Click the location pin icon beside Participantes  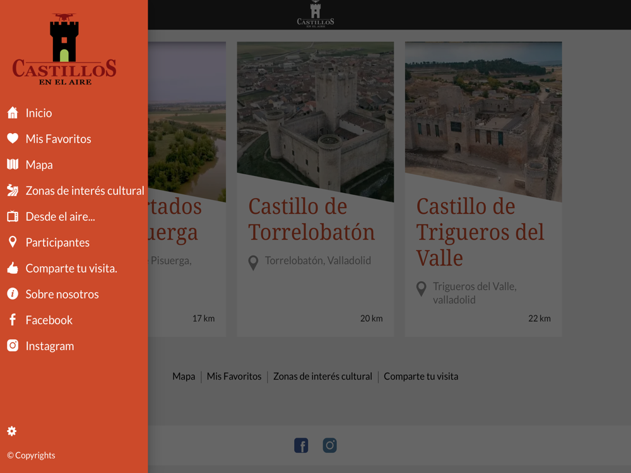[x=13, y=242]
